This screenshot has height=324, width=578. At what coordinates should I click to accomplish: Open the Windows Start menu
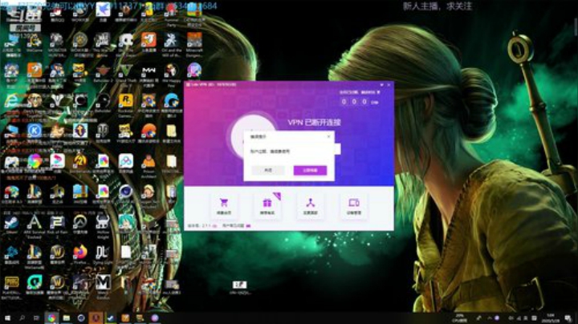tap(7, 318)
